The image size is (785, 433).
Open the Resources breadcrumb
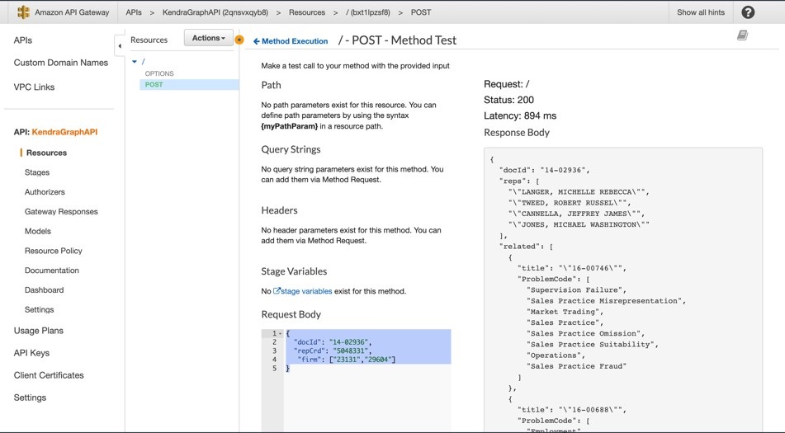[307, 12]
